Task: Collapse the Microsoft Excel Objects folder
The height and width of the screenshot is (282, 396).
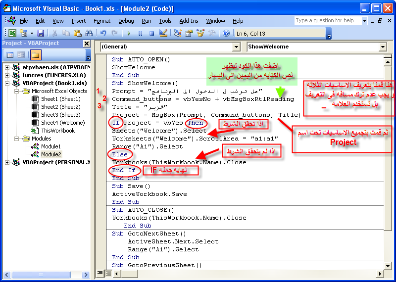Action: tap(17, 91)
